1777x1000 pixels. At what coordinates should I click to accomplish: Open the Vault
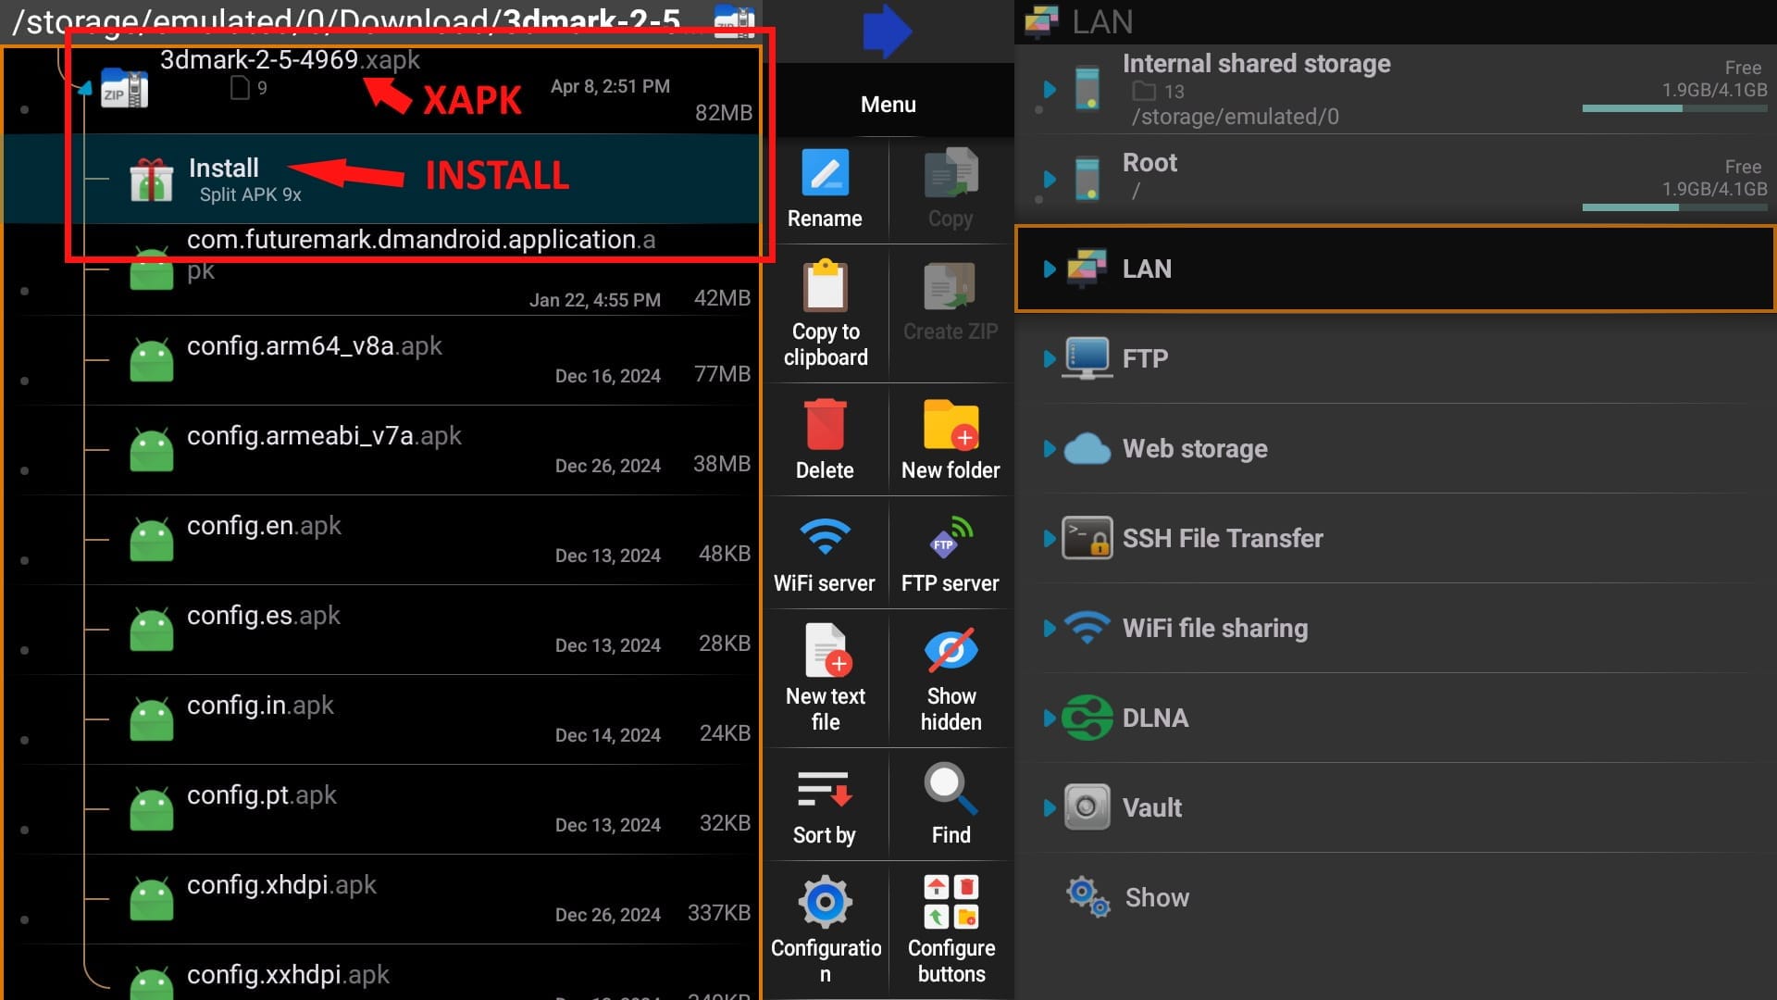coord(1151,807)
